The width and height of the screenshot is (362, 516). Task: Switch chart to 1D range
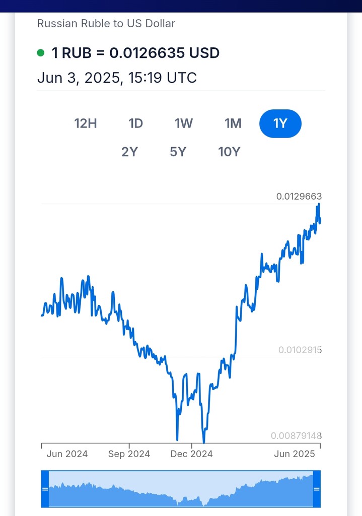[135, 123]
